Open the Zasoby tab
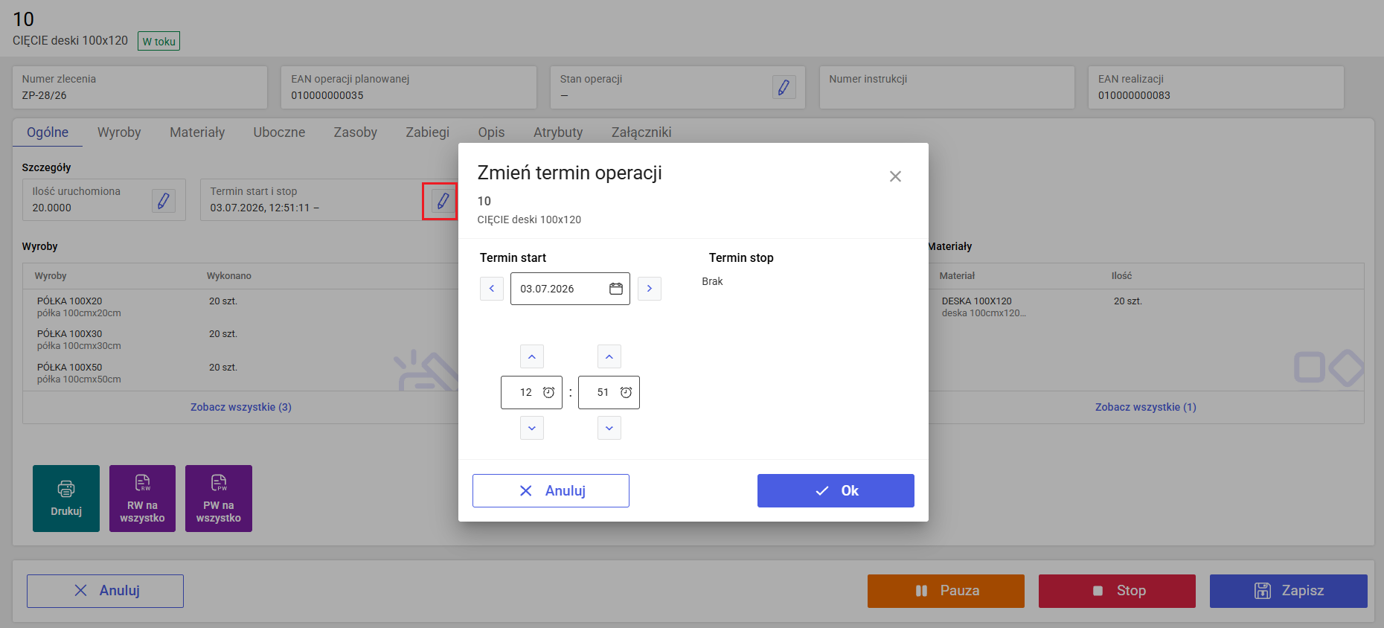 [355, 132]
